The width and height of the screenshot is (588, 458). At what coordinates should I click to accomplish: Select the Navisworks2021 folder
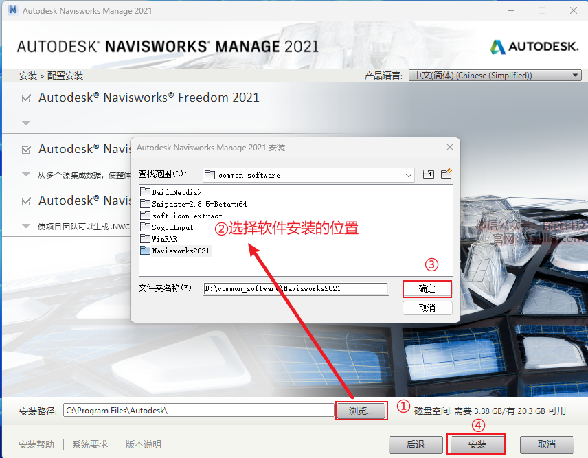[x=175, y=251]
